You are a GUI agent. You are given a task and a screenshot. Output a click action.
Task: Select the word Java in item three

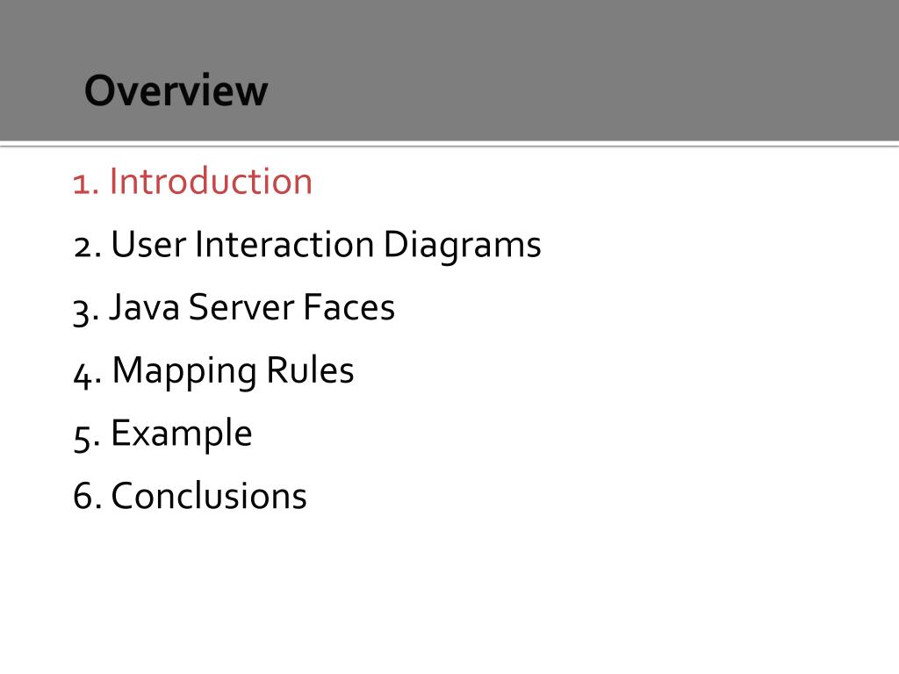coord(145,308)
